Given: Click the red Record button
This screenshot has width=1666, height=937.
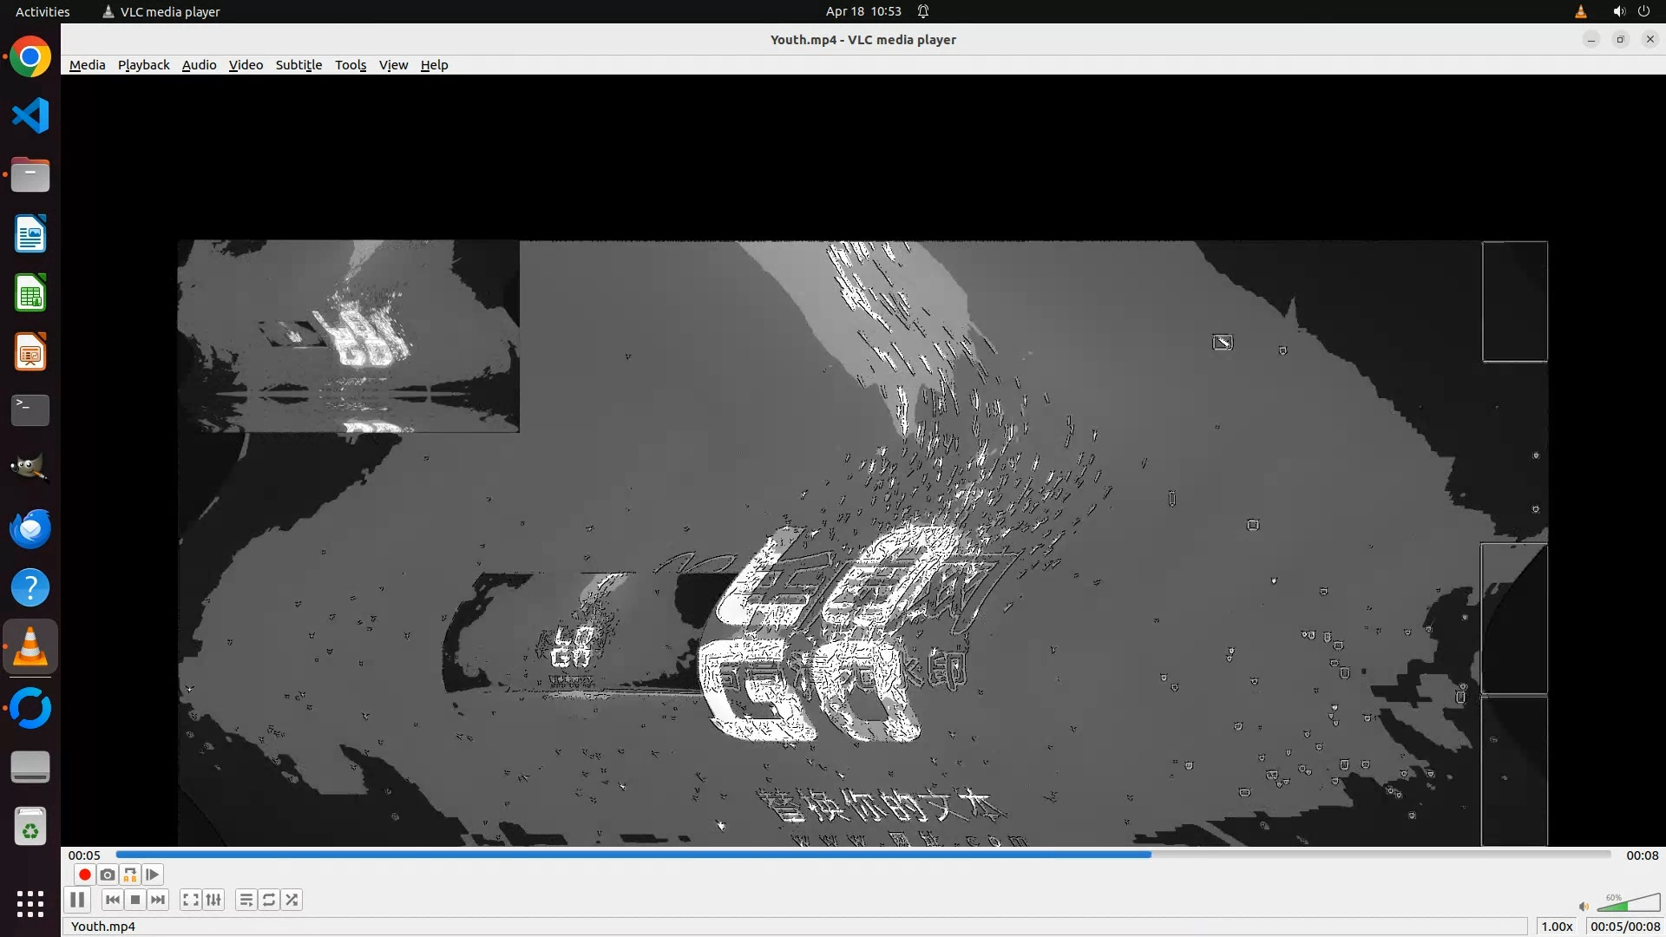Looking at the screenshot, I should pyautogui.click(x=85, y=875).
